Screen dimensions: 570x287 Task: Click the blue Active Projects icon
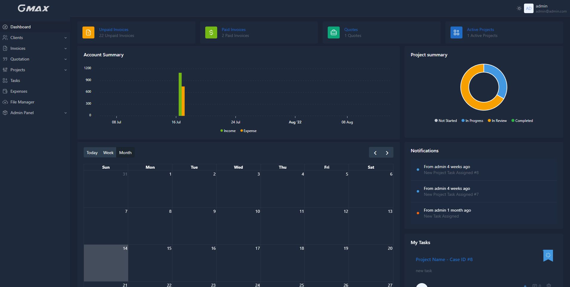[x=456, y=32]
